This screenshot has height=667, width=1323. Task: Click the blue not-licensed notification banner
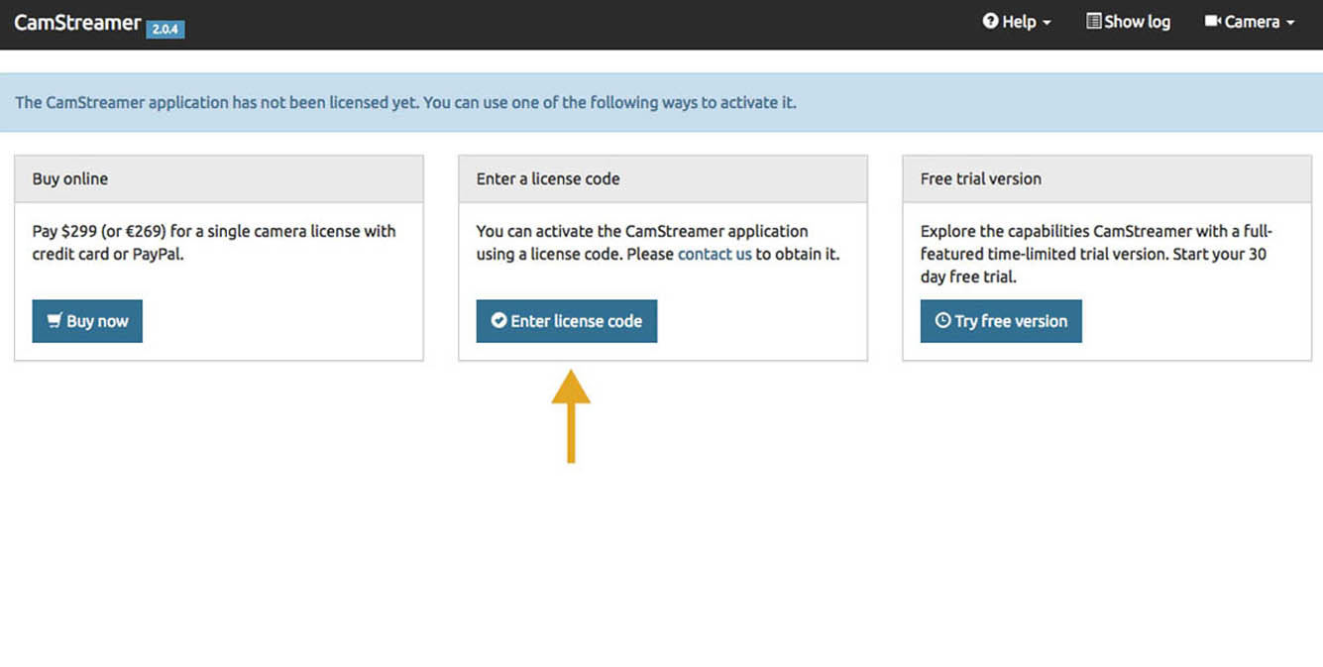(x=661, y=102)
